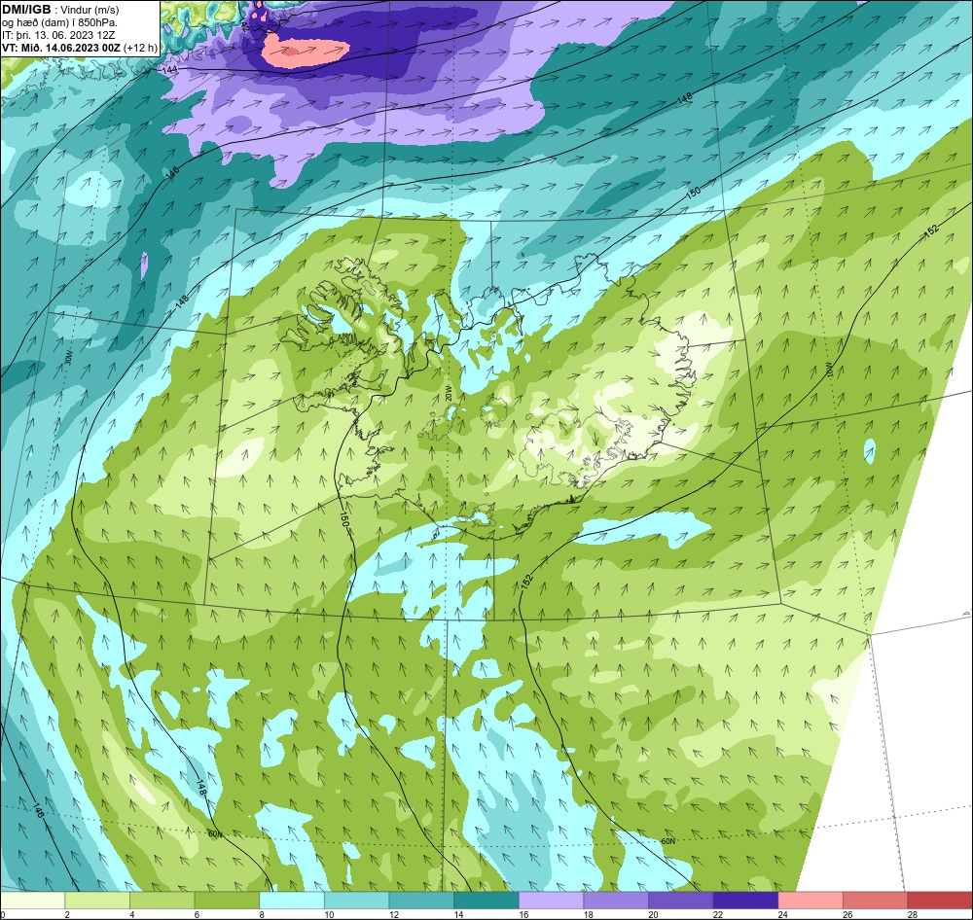973x920 pixels.
Task: Click the "10W" meridian label
Action: pyautogui.click(x=829, y=371)
